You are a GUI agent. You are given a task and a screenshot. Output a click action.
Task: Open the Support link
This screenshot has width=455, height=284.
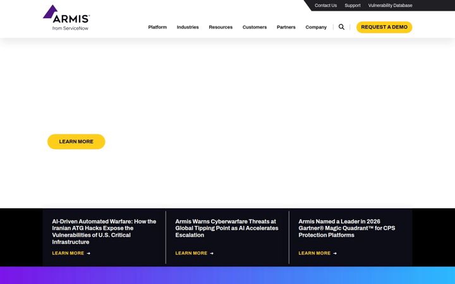pos(353,5)
